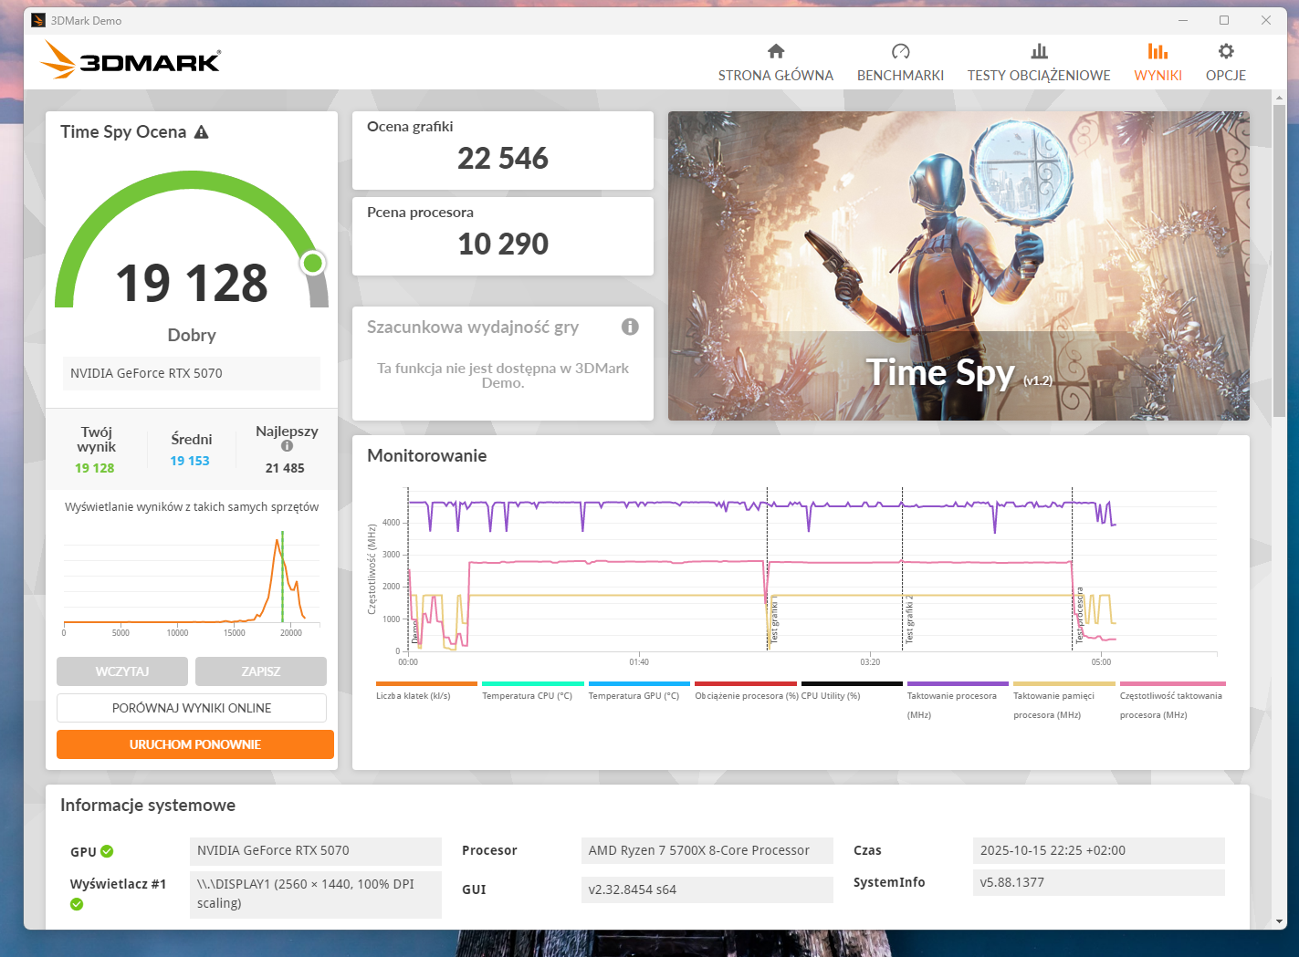Click the 3DMark logo in the header
The height and width of the screenshot is (957, 1299).
pos(131,62)
